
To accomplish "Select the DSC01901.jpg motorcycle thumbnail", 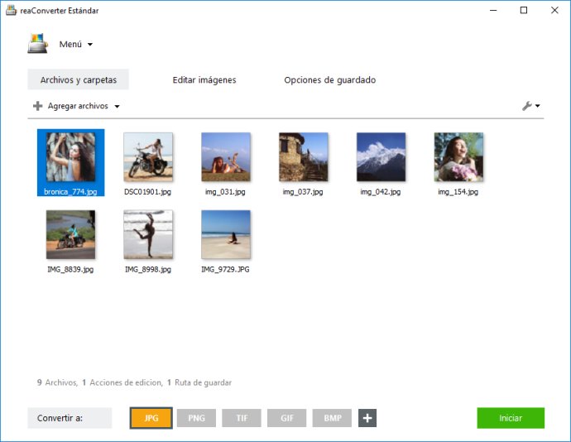I will tap(148, 156).
